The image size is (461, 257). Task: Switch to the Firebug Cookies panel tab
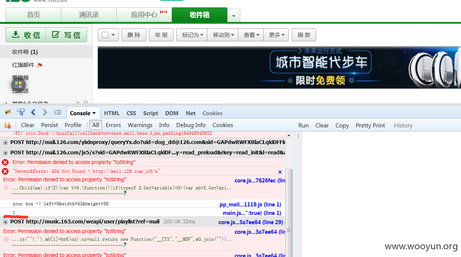[x=213, y=113]
